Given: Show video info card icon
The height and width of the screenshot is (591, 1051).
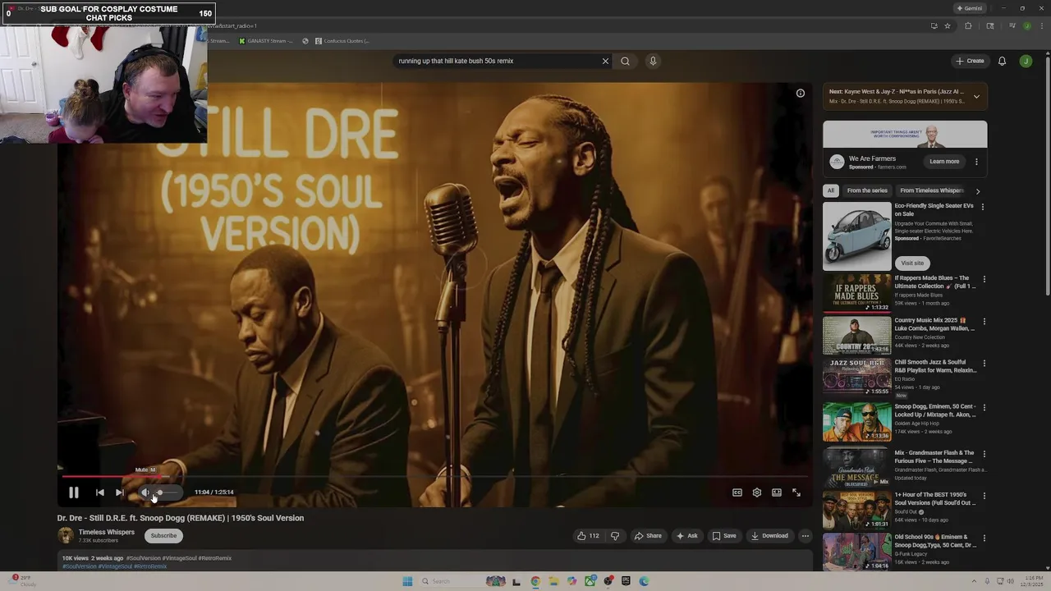Looking at the screenshot, I should (801, 93).
